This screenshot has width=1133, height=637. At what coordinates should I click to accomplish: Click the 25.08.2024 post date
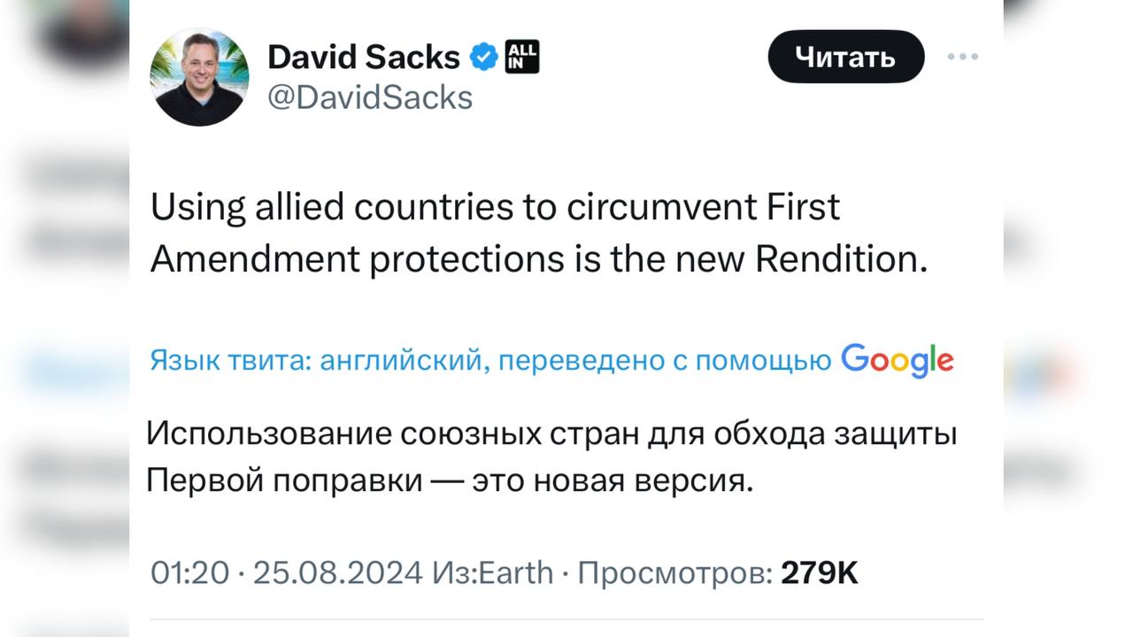[x=337, y=573]
